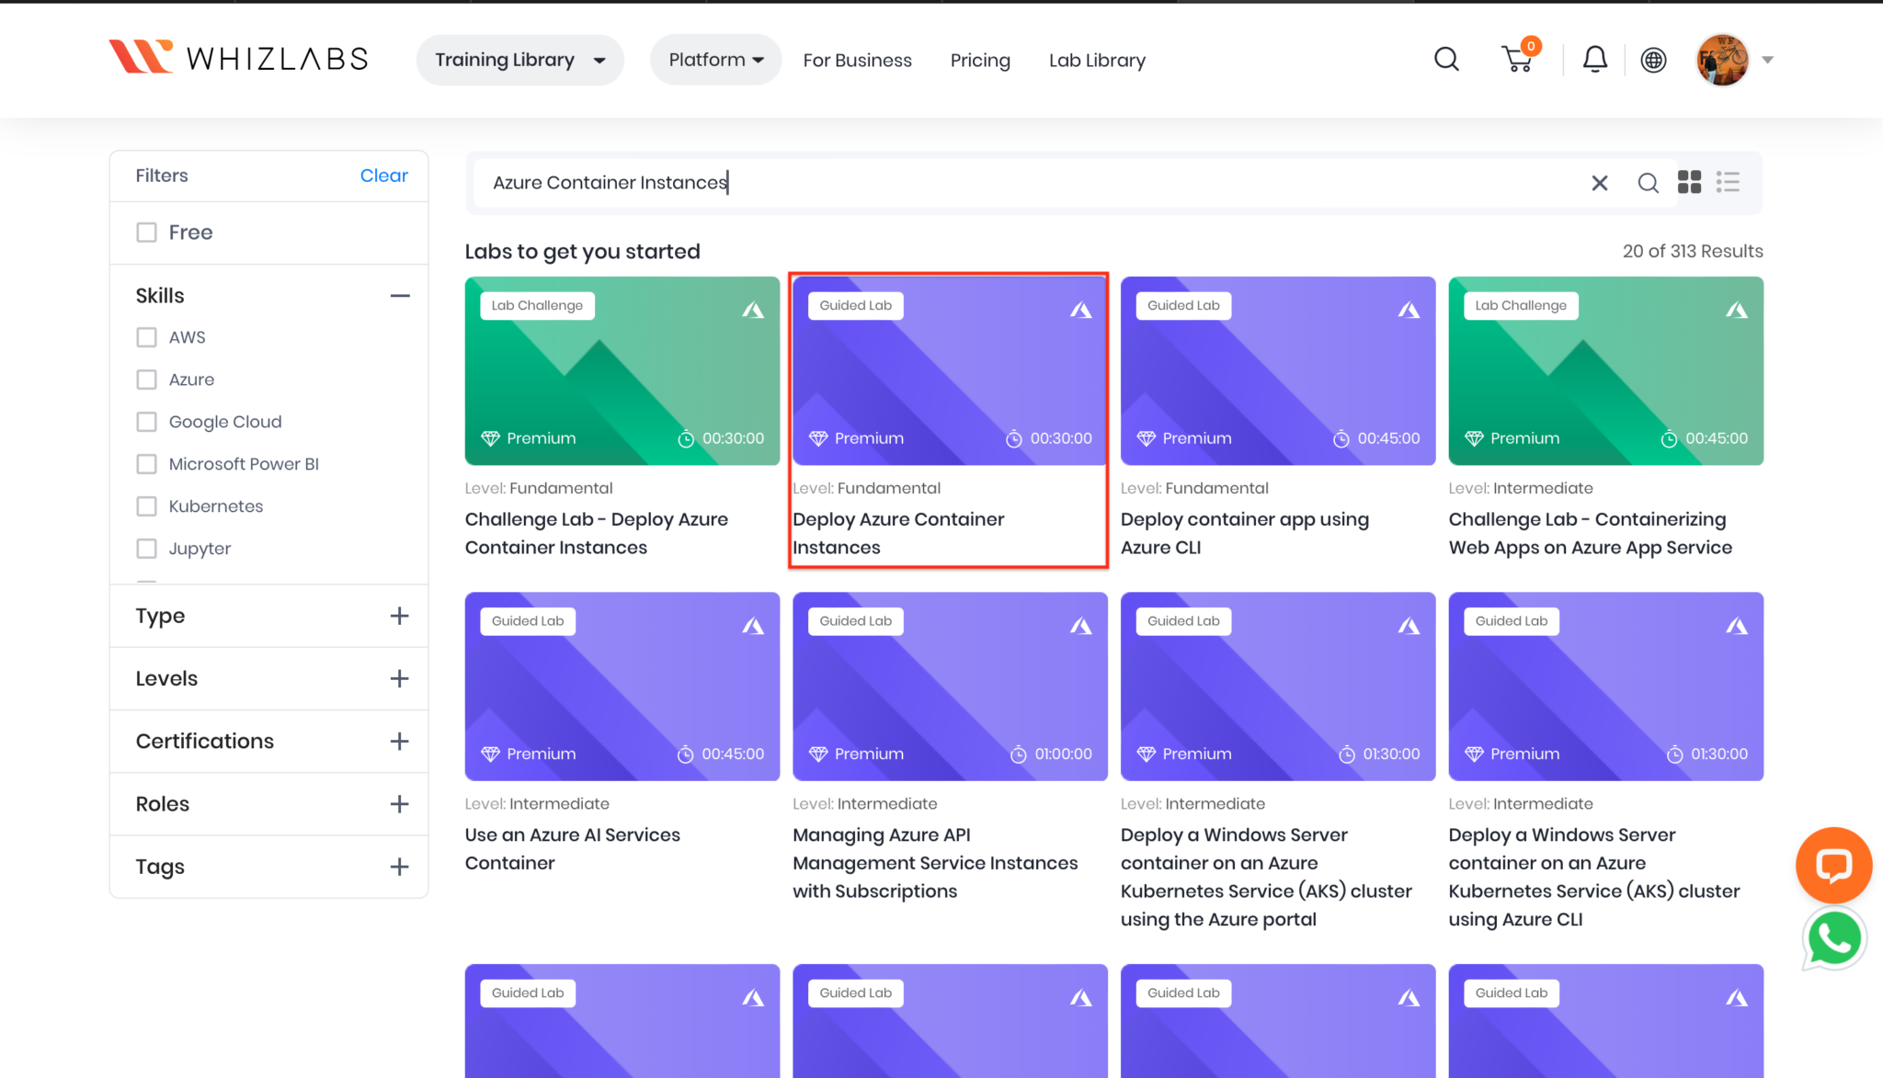The height and width of the screenshot is (1078, 1883).
Task: Switch to list view of search results
Action: (x=1728, y=182)
